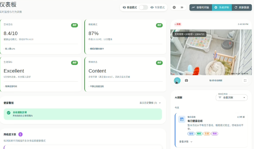The height and width of the screenshot is (149, 254).
Task: Click the fullscreen icon under the live feed
Action: [x=245, y=80]
